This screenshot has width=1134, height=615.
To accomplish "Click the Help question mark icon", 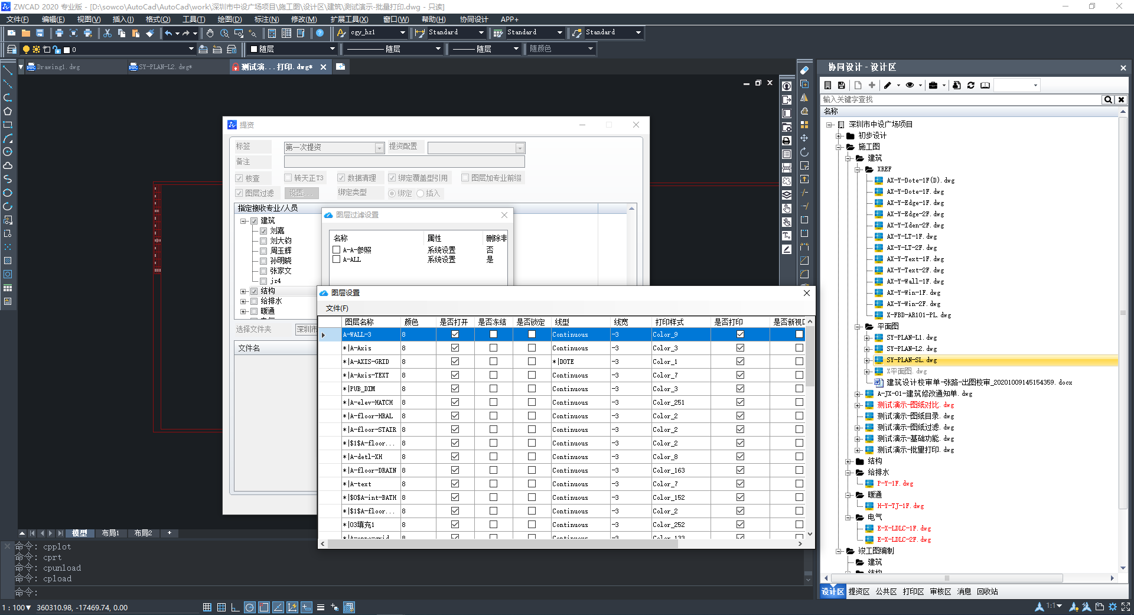I will click(320, 33).
